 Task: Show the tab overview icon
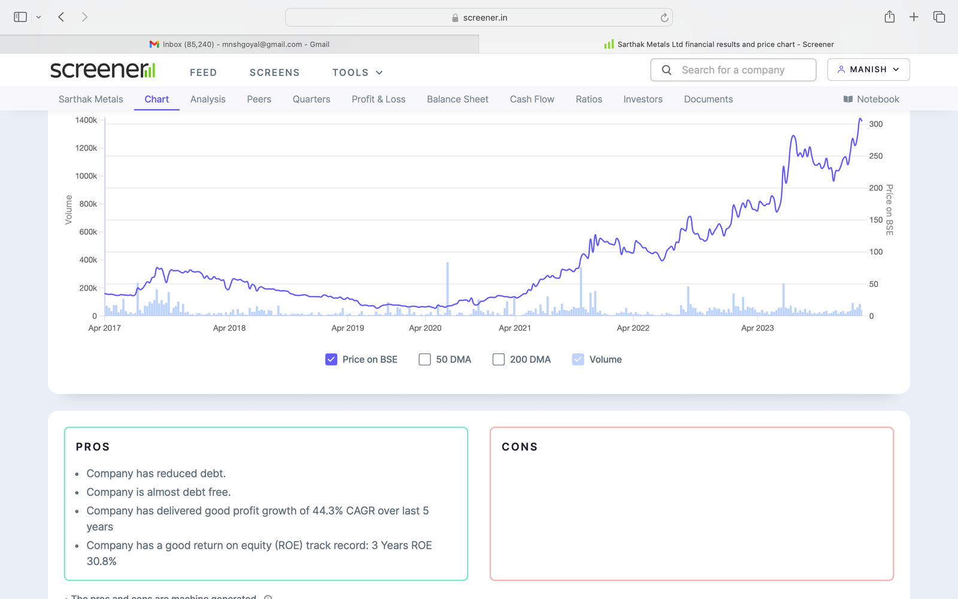coord(939,17)
